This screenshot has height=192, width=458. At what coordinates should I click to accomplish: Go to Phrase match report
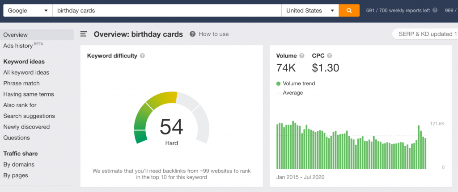tap(21, 83)
